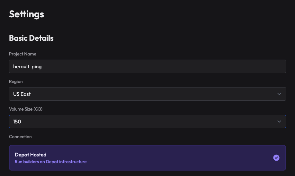This screenshot has height=176, width=295.
Task: Click the Connection section label
Action: [x=20, y=137]
